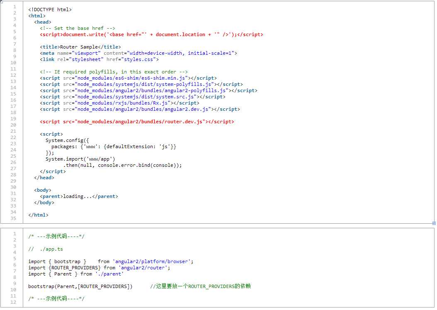Click the ".then(null, console.error.bind(console));" line

(122, 165)
